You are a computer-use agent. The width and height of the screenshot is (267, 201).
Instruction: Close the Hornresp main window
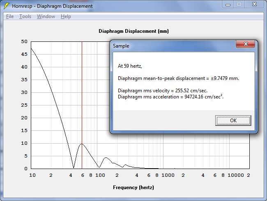click(254, 4)
